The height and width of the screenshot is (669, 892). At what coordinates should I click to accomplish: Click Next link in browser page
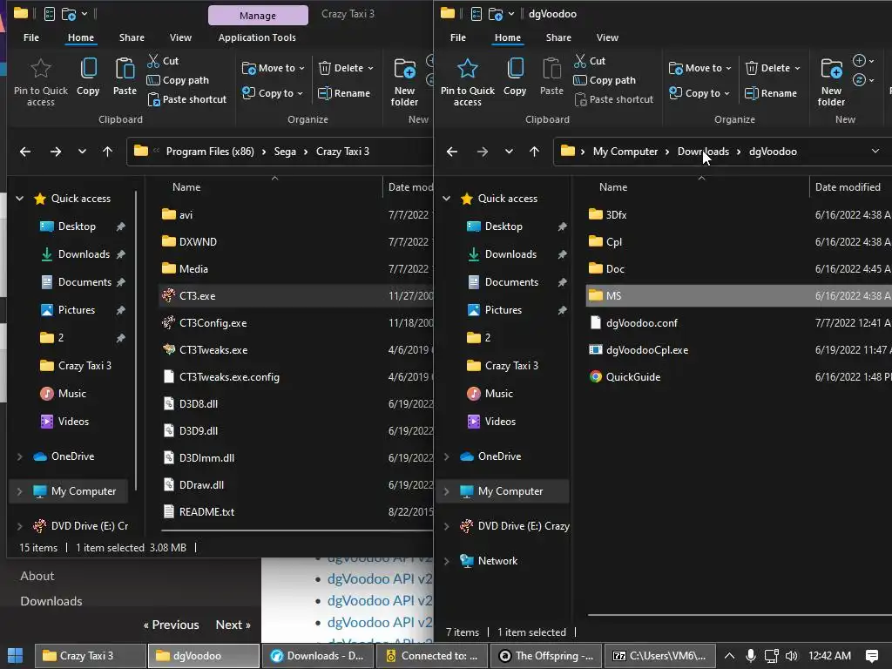pos(233,625)
